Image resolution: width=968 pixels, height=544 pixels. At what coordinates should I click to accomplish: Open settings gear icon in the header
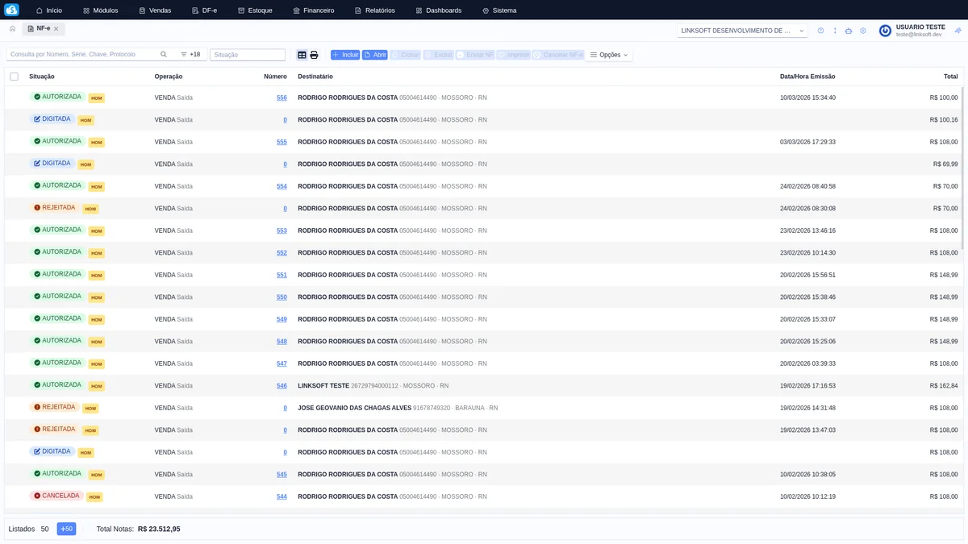pyautogui.click(x=863, y=31)
